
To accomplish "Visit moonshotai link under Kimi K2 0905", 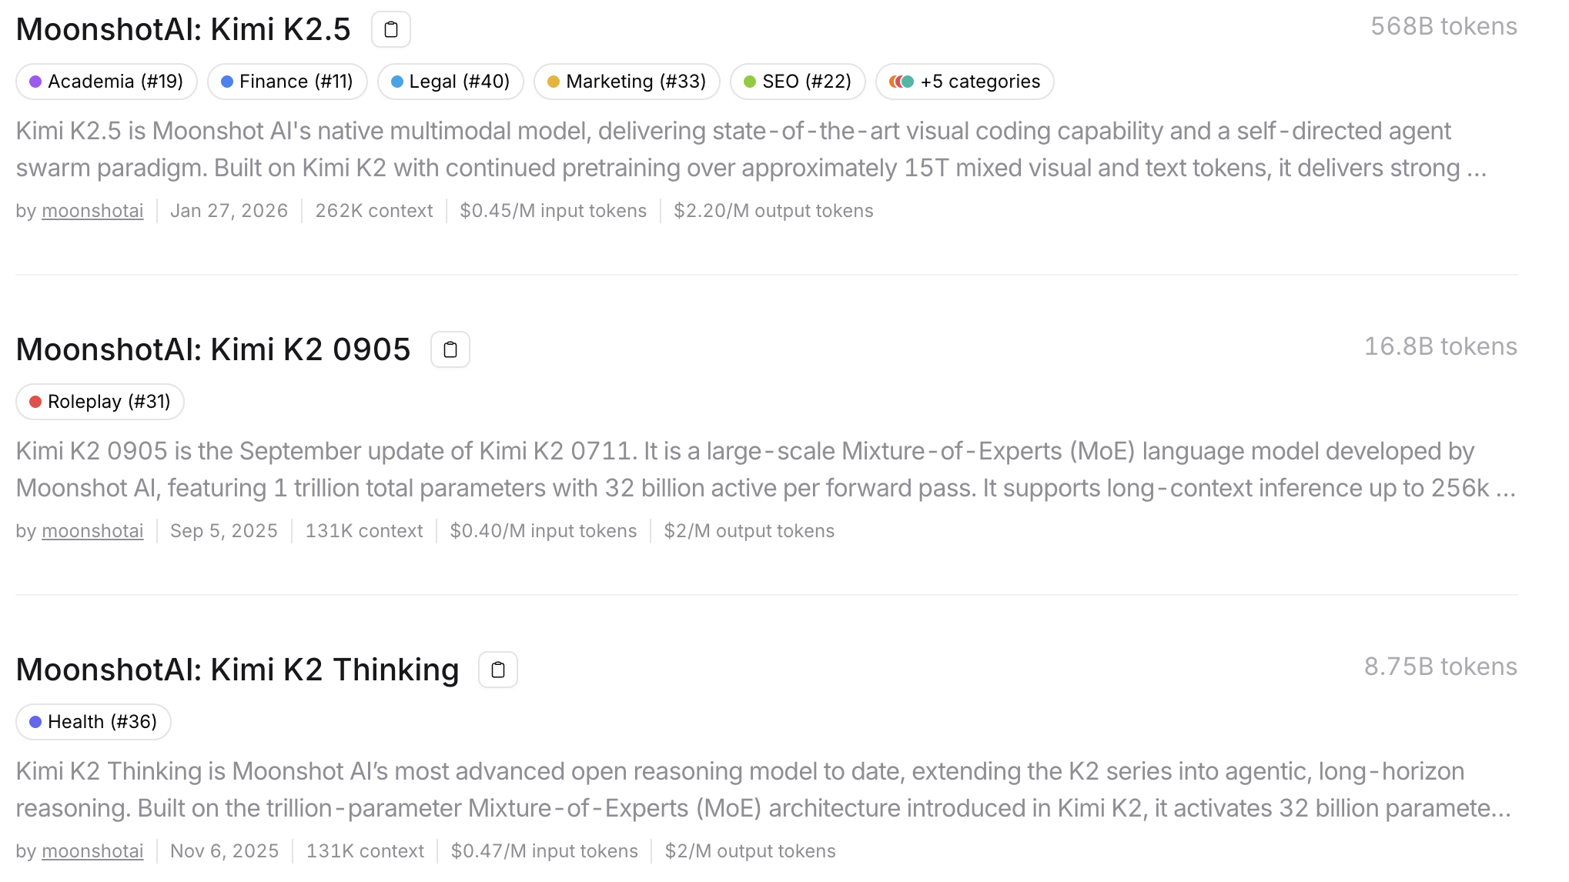I will (92, 531).
